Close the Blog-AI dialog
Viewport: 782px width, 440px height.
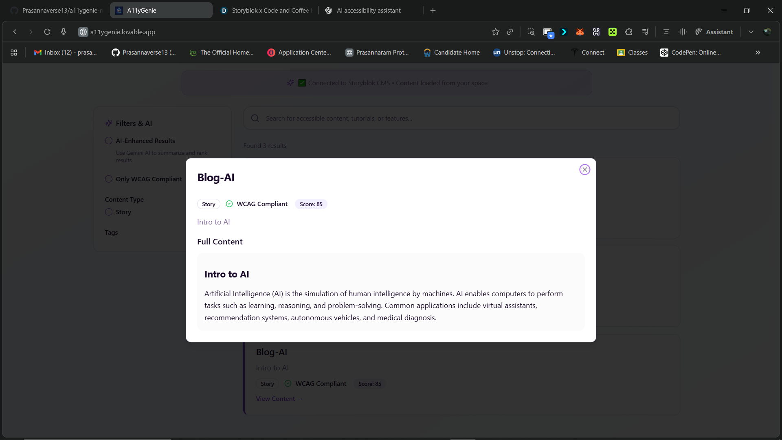tap(584, 169)
